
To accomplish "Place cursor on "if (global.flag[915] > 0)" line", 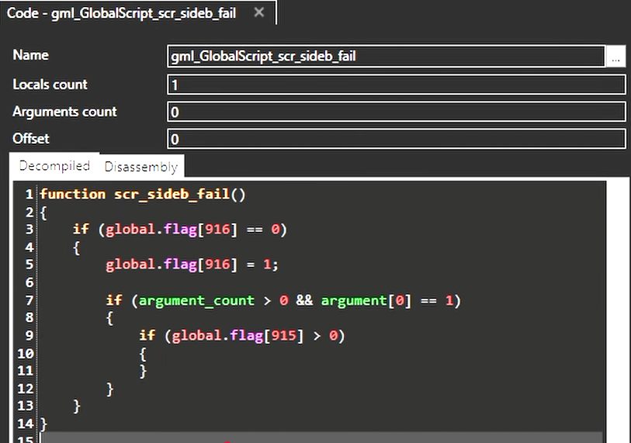I will [242, 336].
